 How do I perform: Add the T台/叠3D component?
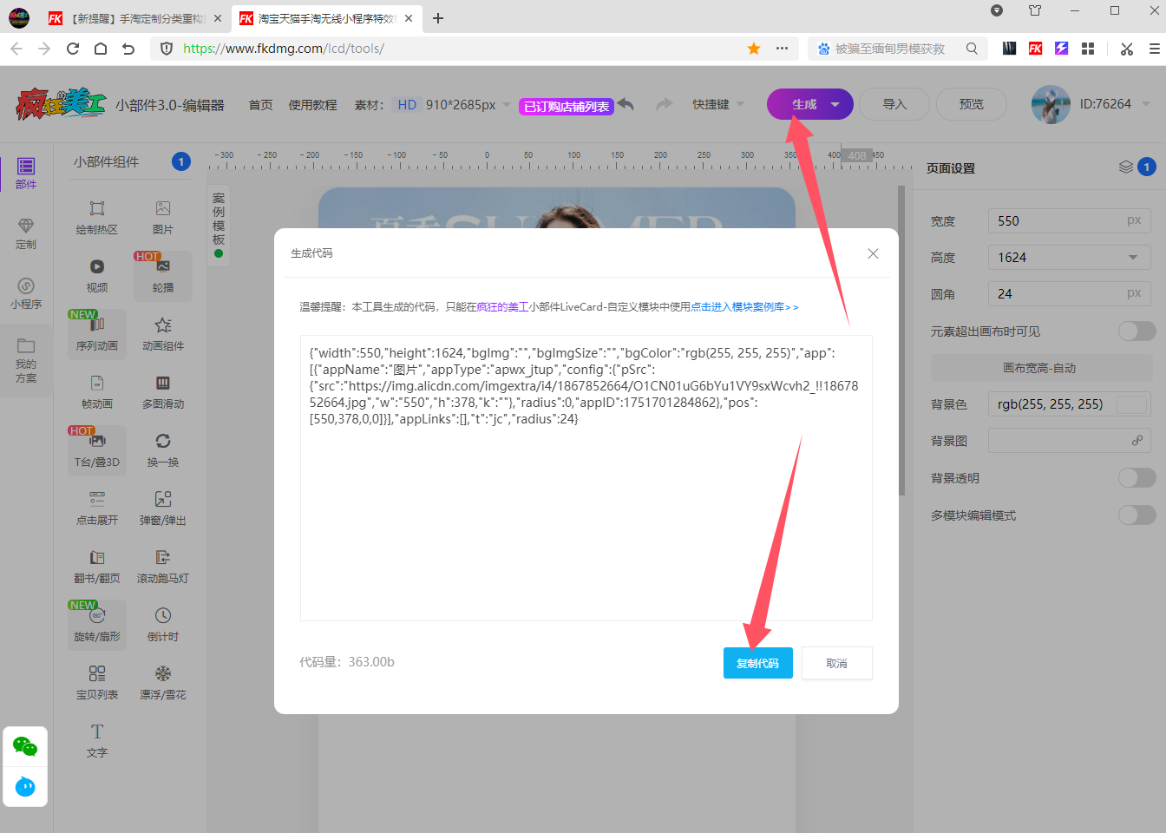[x=97, y=450]
